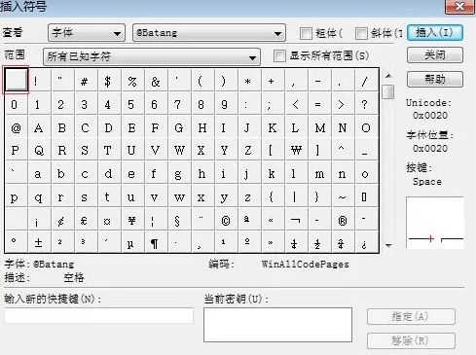Click the 插入(I) insert button
The width and height of the screenshot is (476, 355).
(435, 33)
